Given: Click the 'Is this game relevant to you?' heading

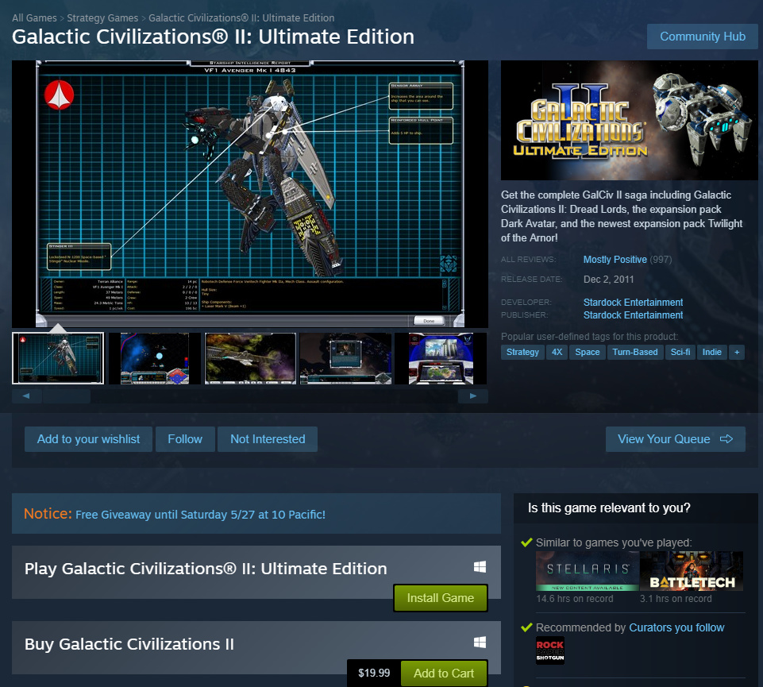Looking at the screenshot, I should coord(609,508).
